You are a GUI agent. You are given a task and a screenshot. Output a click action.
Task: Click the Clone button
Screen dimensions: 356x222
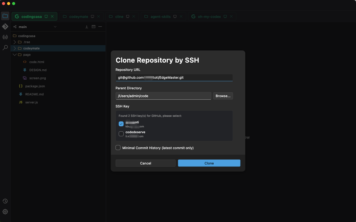(209, 163)
